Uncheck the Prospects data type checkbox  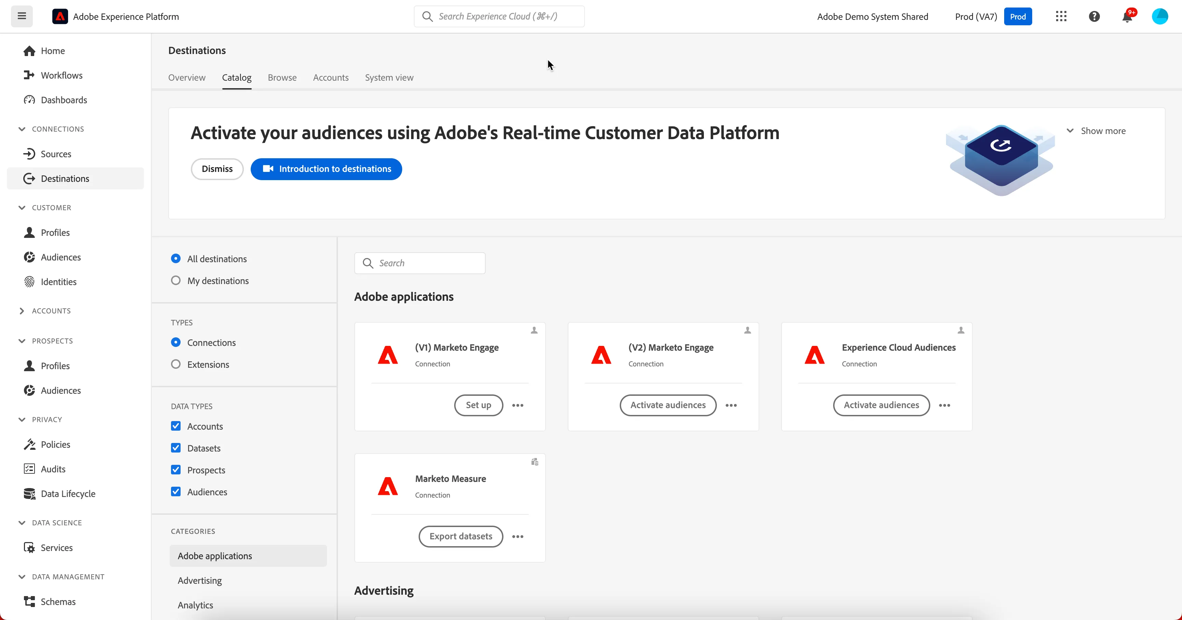click(x=176, y=470)
